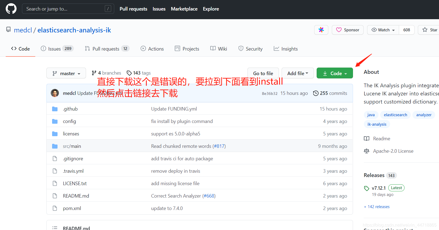Switch to the repository Pull requests tab
Screen dimensions: 439x230
[107, 49]
